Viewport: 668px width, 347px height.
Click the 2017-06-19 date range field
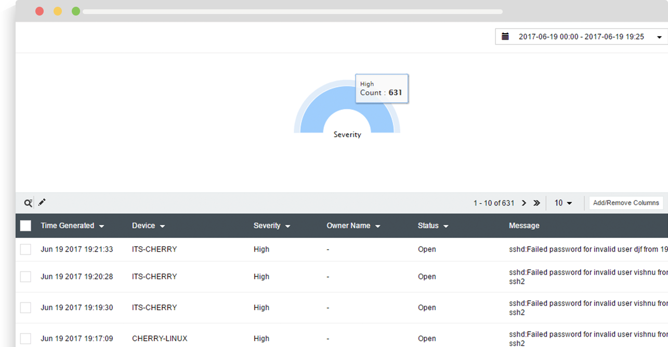[579, 36]
